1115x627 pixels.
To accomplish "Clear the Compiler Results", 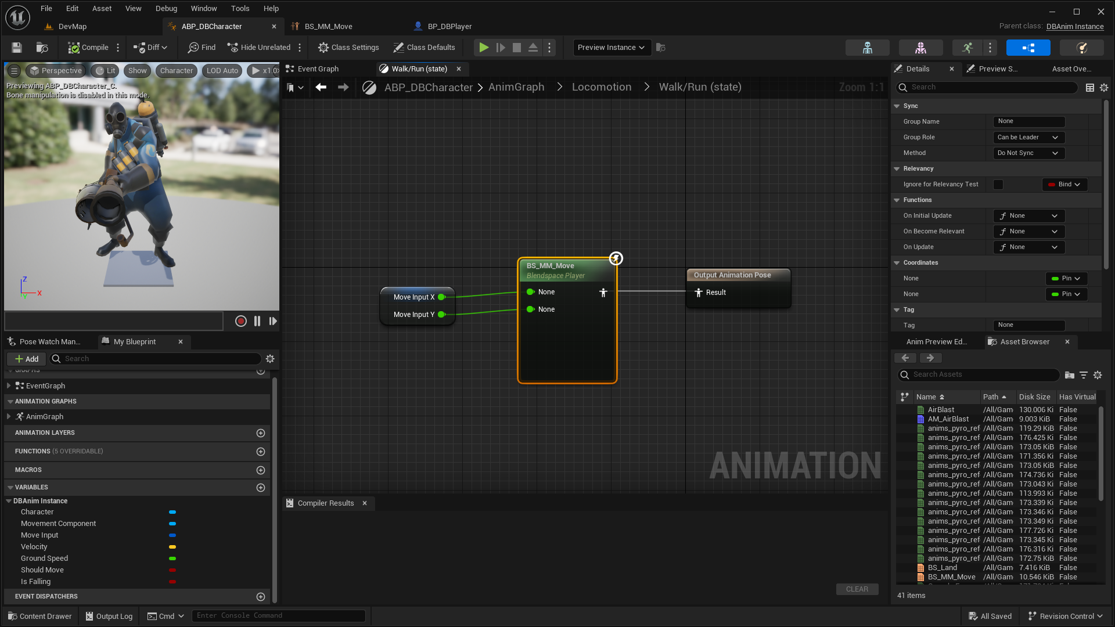I will pyautogui.click(x=857, y=589).
